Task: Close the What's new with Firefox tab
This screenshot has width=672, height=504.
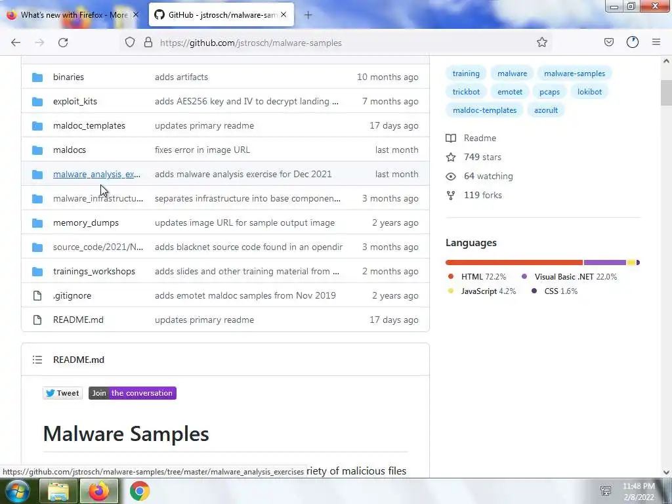Action: coord(135,14)
